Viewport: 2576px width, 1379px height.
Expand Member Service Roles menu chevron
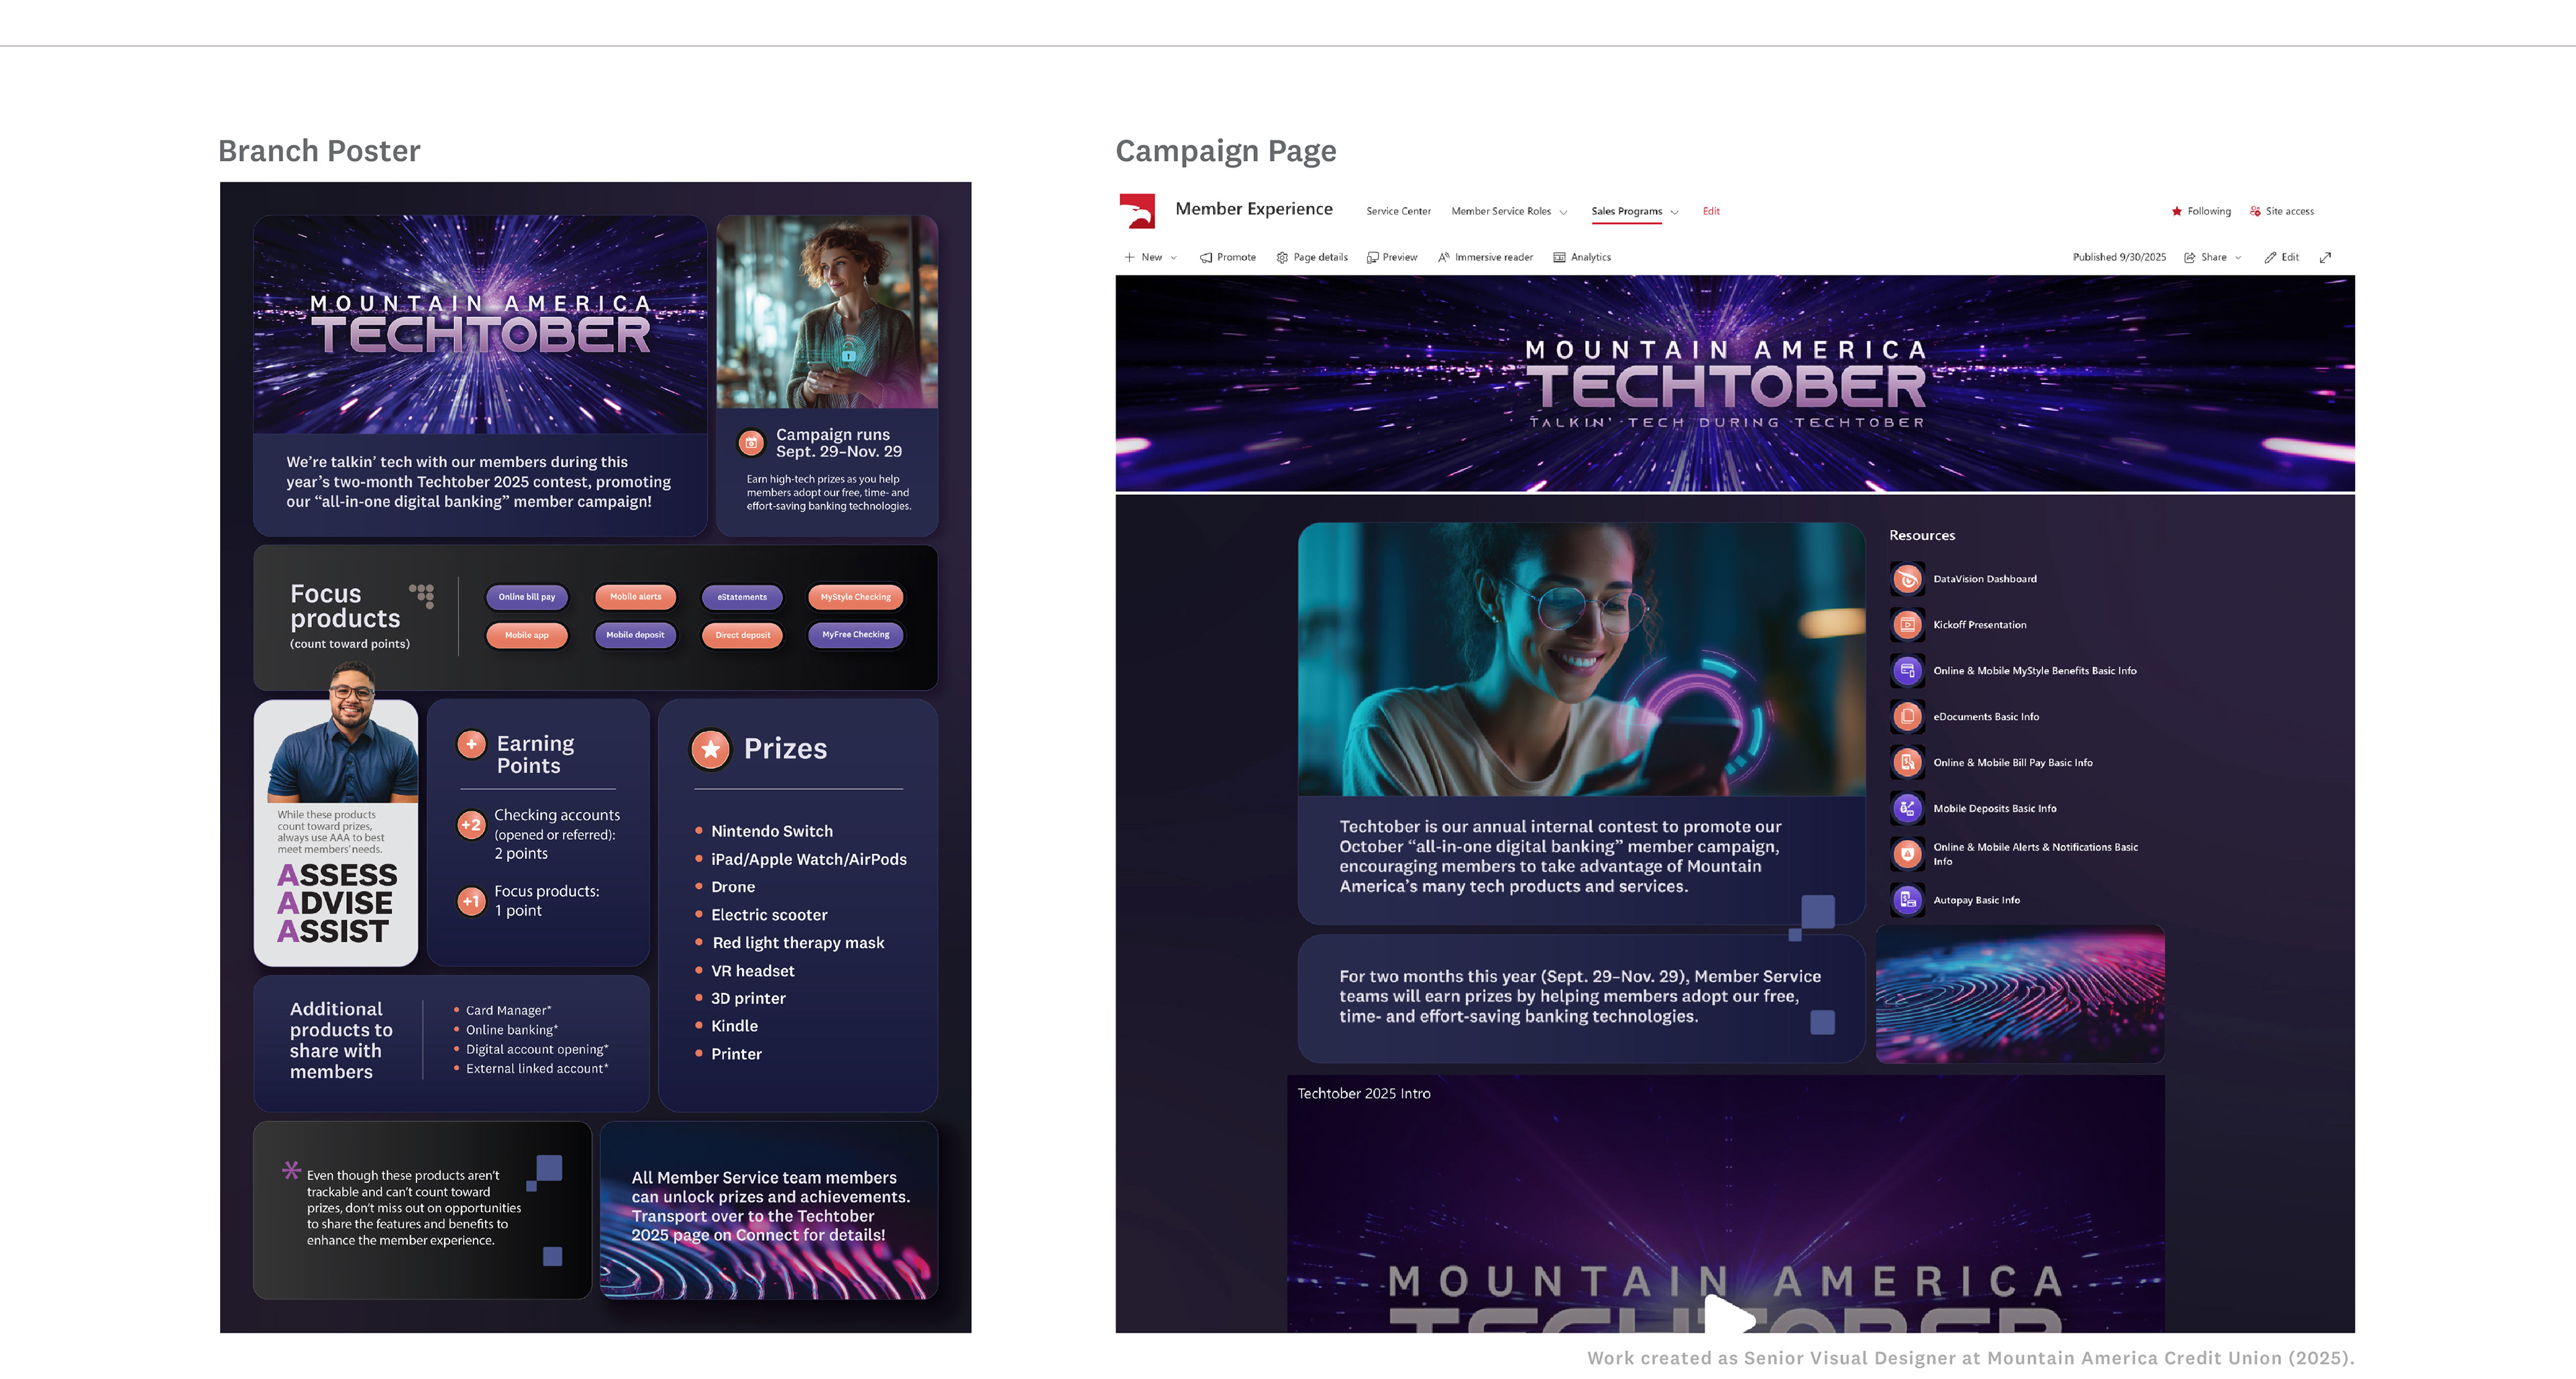coord(1563,212)
